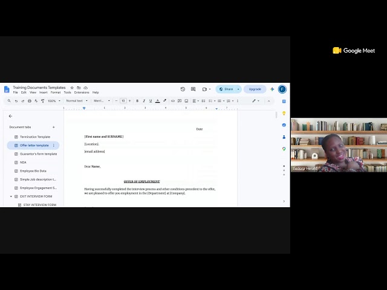Viewport: 387px width, 290px height.
Task: Click the search menus magnifier icon
Action: tap(9, 101)
